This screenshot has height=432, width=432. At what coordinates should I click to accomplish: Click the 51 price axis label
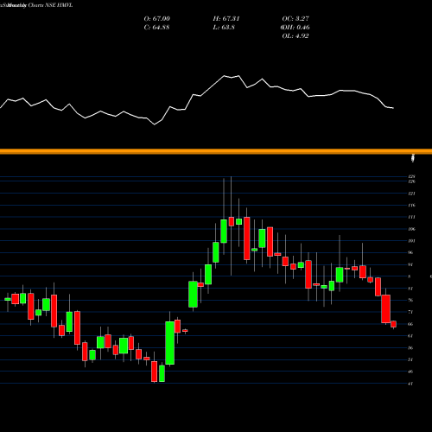click(x=411, y=359)
